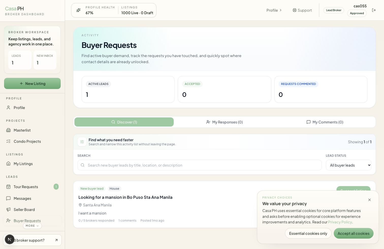This screenshot has height=249, width=384.
Task: Open the Privacy Policy link
Action: pos(340,222)
